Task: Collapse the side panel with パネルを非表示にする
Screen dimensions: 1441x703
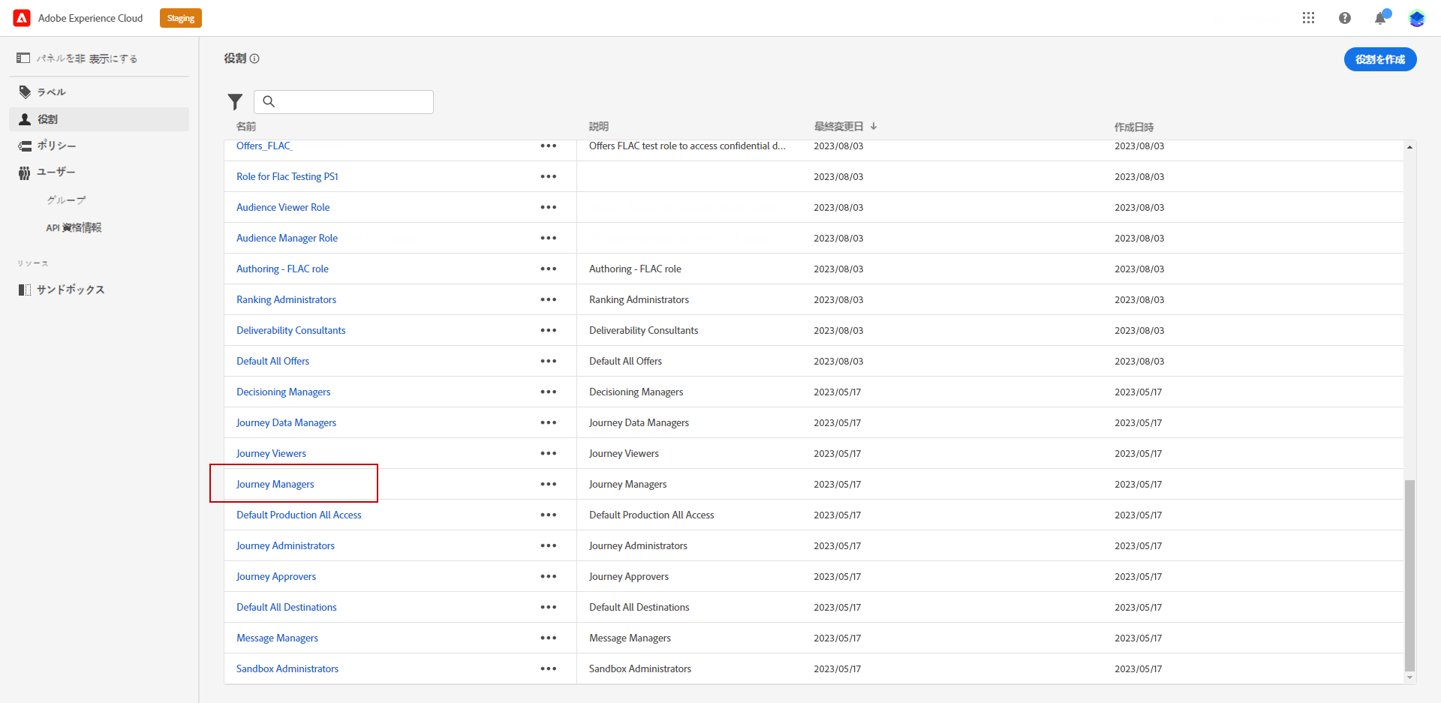Action: [77, 59]
